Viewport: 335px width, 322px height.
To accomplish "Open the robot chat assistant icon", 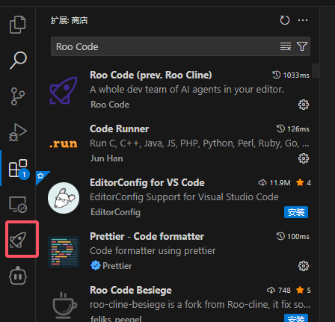I will pos(18,276).
